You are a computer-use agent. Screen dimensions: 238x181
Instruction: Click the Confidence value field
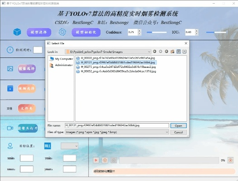pos(133,32)
